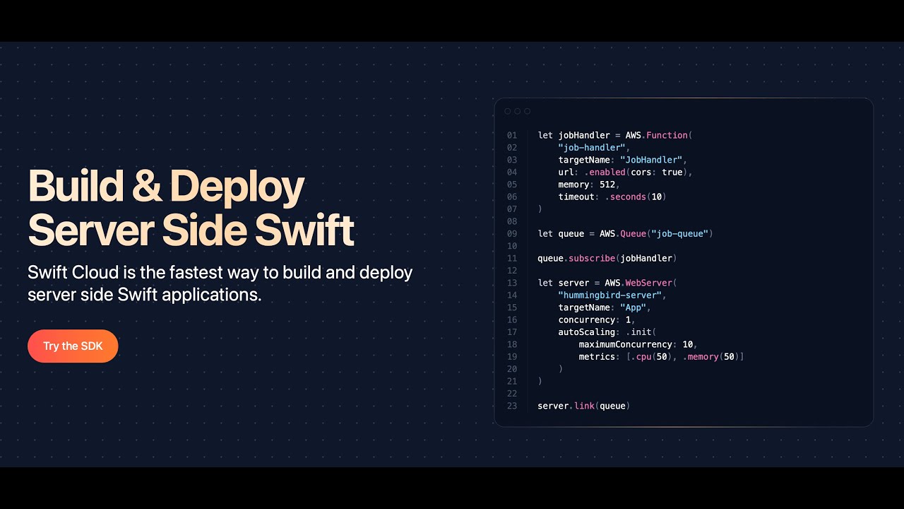
Task: Click the first window dot in code panel
Action: (x=508, y=111)
